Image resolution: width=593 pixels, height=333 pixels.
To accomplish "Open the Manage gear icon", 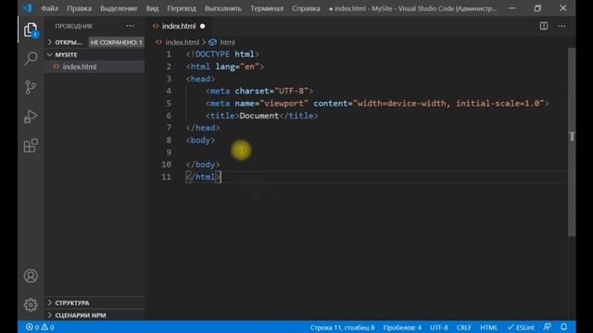I will 31,304.
